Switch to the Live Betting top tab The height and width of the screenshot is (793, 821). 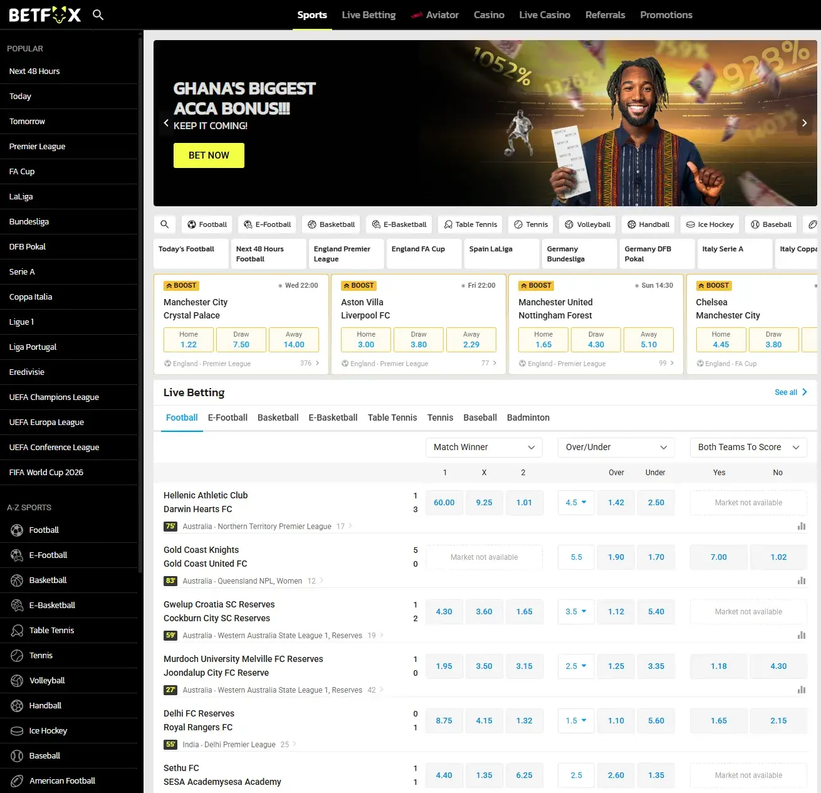tap(369, 14)
